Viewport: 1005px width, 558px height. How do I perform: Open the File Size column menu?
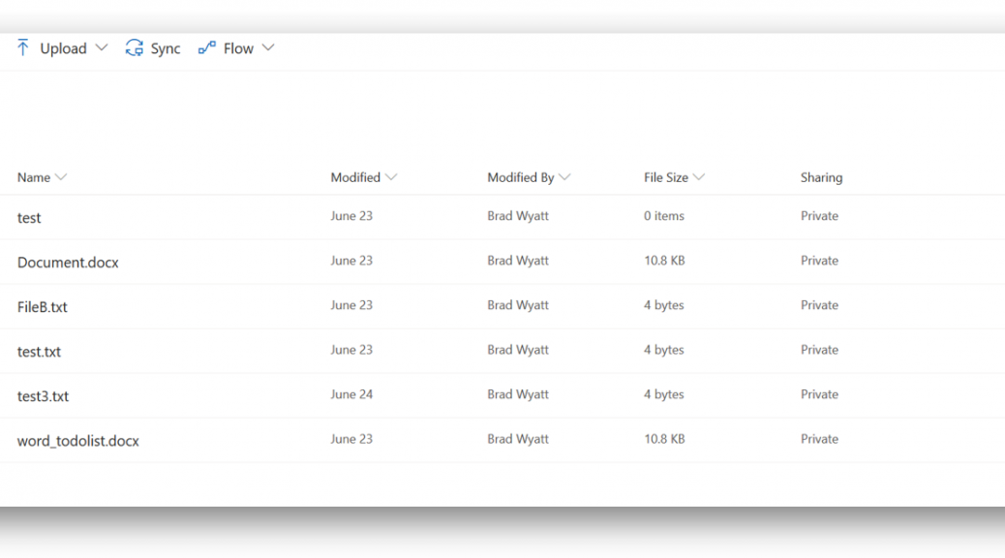click(674, 177)
